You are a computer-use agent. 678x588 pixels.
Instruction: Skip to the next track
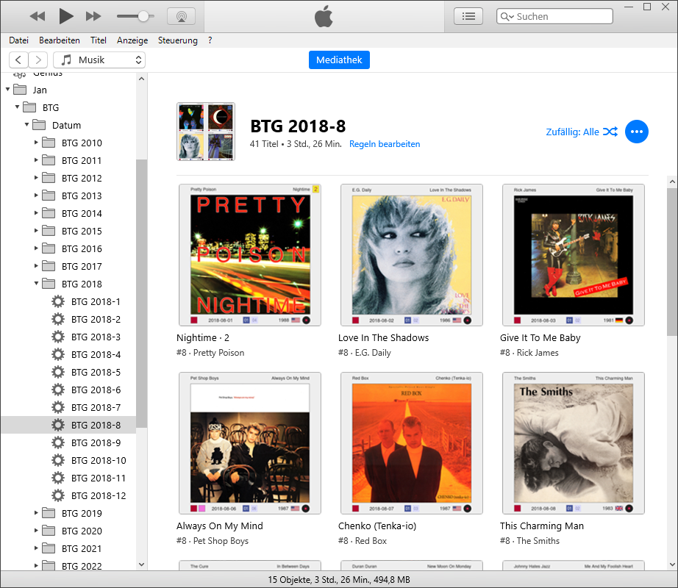93,15
